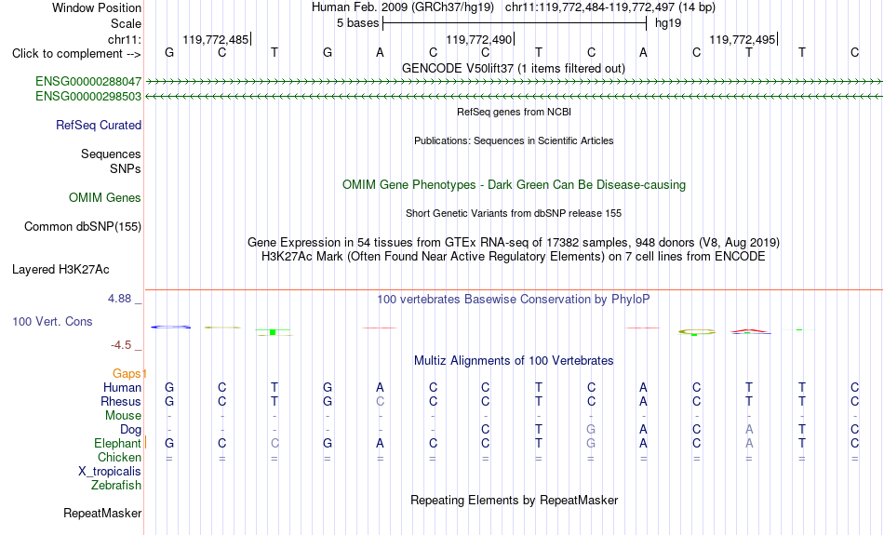Click the 'Click to complement -->' label
This screenshot has width=884, height=535.
[76, 54]
